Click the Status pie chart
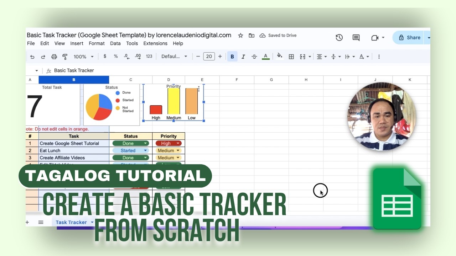 99,107
